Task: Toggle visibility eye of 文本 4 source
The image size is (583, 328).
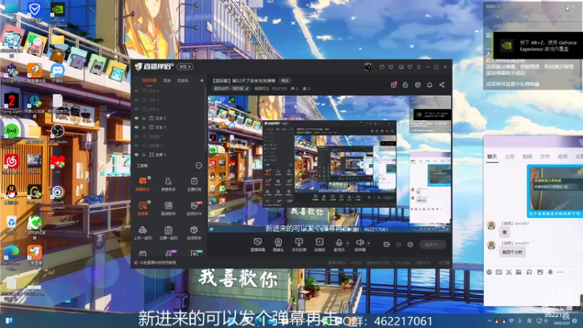Action: [136, 90]
